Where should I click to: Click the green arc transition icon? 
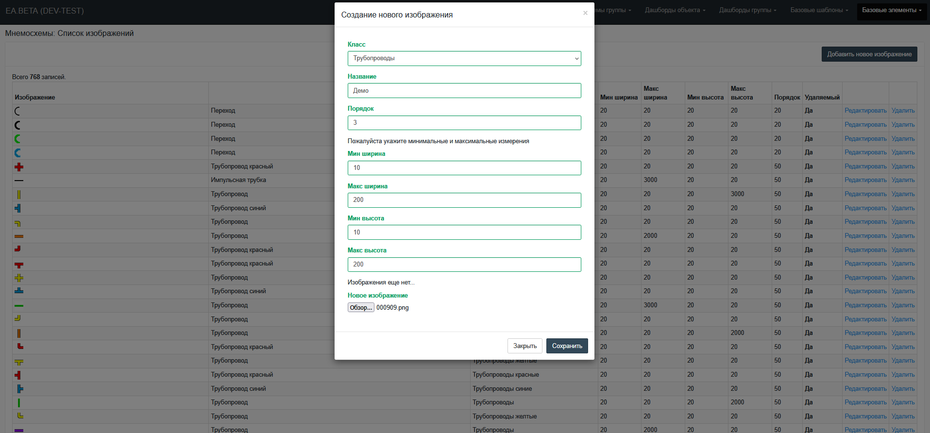17,139
